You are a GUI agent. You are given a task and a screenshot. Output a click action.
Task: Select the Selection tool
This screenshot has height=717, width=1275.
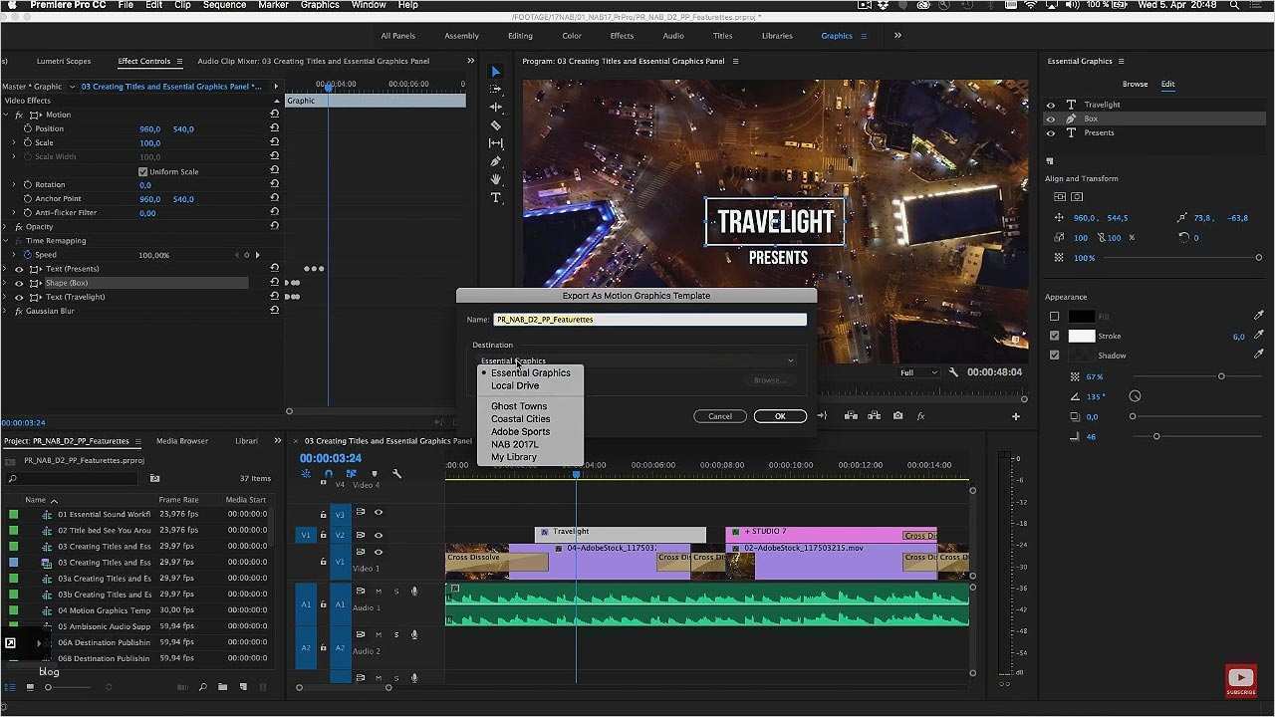click(x=495, y=71)
